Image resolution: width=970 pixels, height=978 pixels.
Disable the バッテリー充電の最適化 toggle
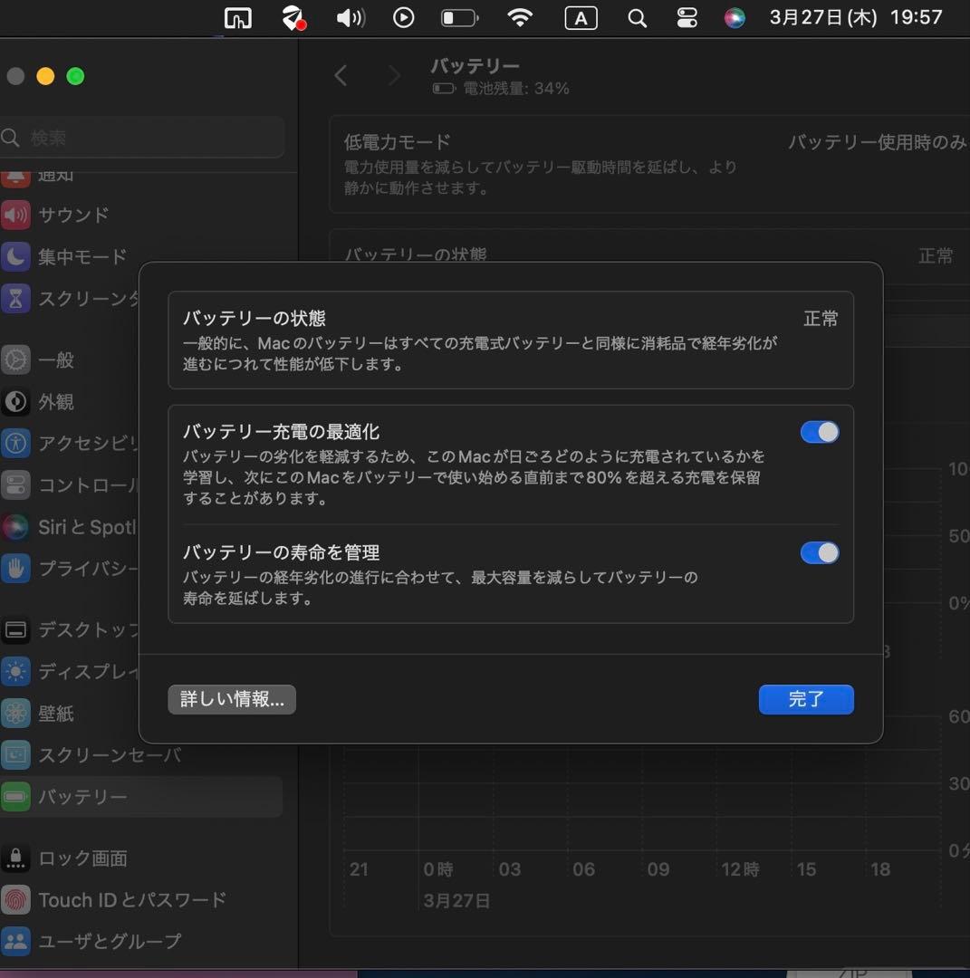[x=820, y=432]
